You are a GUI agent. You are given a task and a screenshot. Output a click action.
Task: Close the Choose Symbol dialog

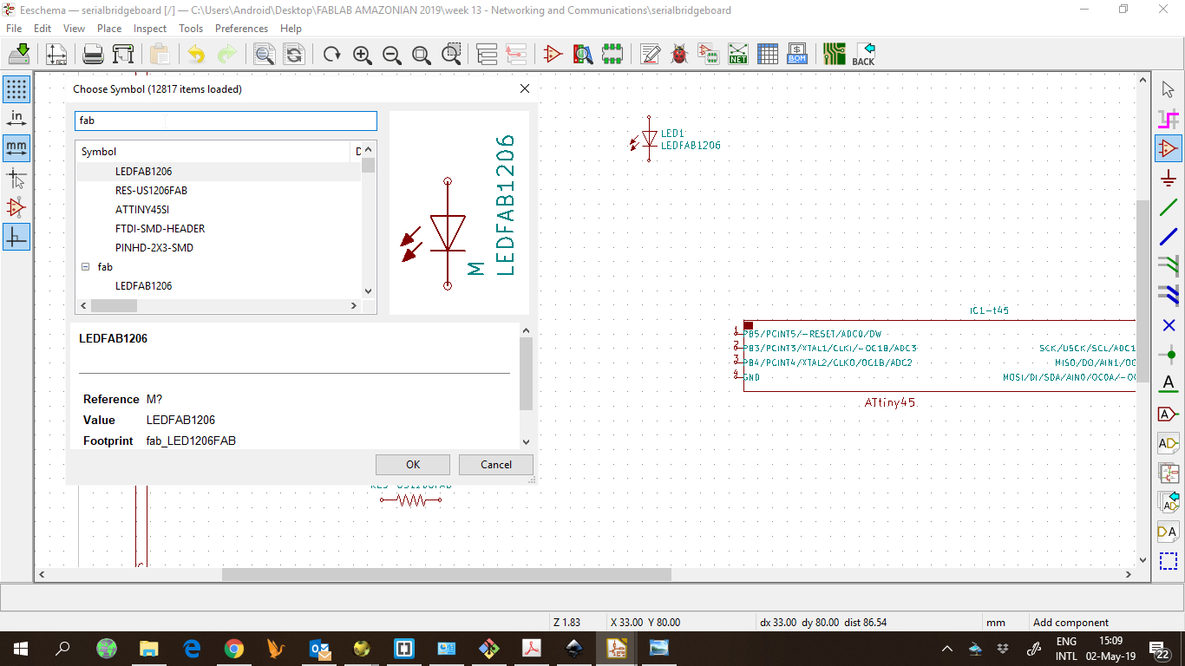524,88
